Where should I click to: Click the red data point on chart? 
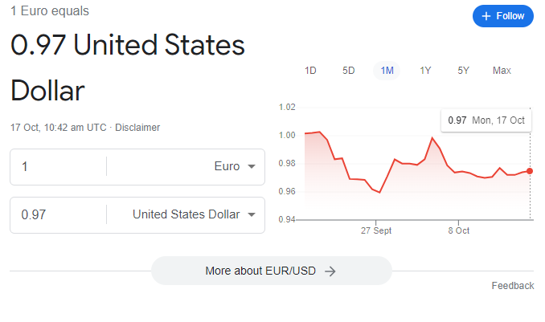point(529,171)
